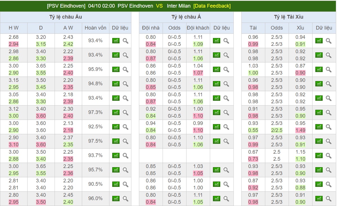Open chart icon in European row with H W 2.68
This screenshot has width=337, height=206.
[116, 41]
